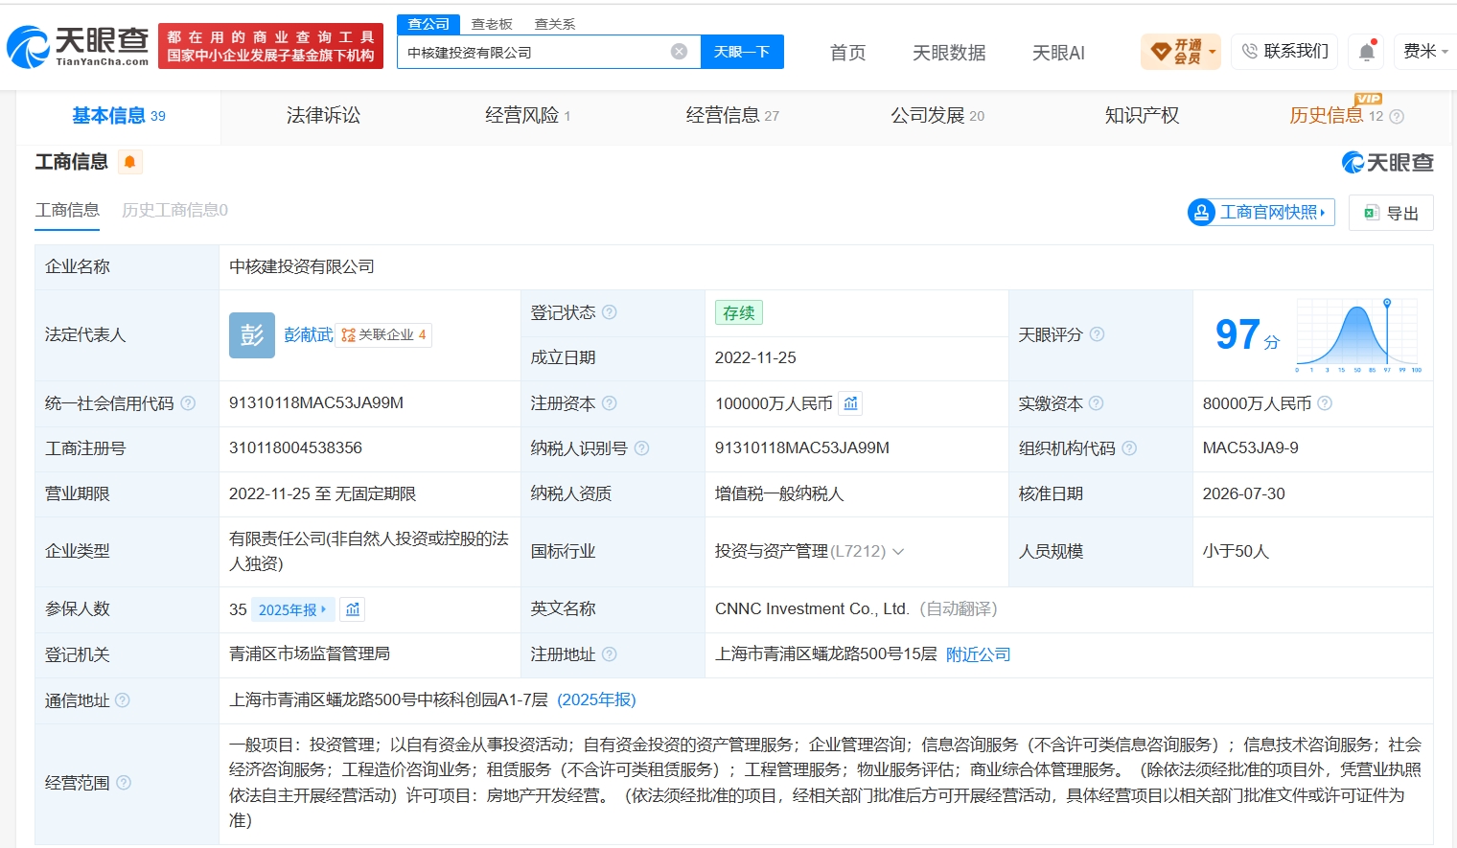Open the 费米 account dropdown

pyautogui.click(x=1426, y=52)
